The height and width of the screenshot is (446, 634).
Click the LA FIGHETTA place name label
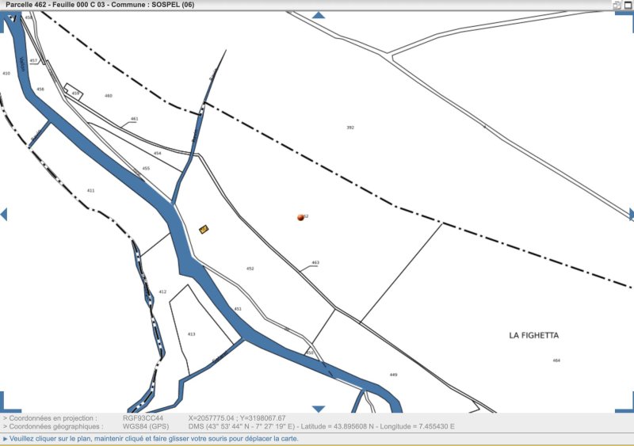point(533,335)
